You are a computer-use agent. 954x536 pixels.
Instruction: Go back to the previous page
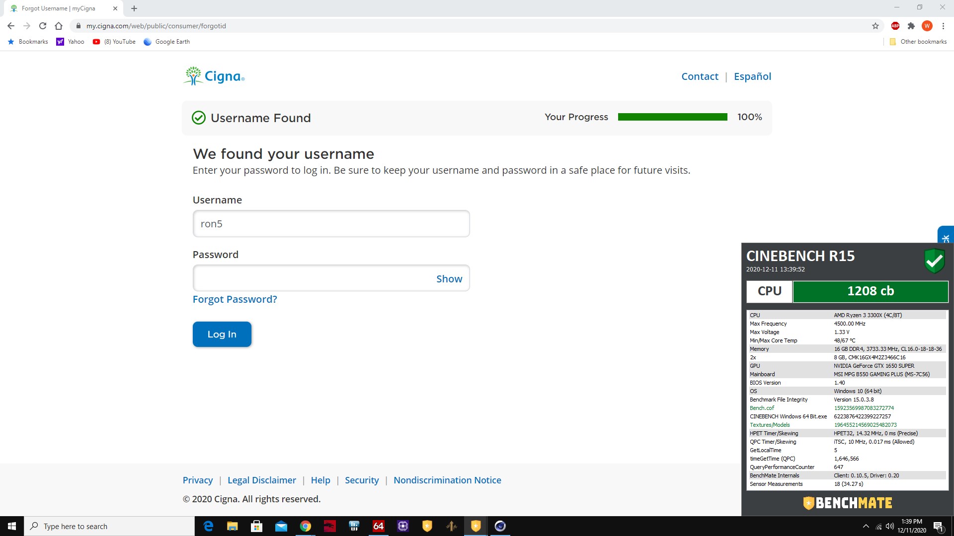click(11, 26)
